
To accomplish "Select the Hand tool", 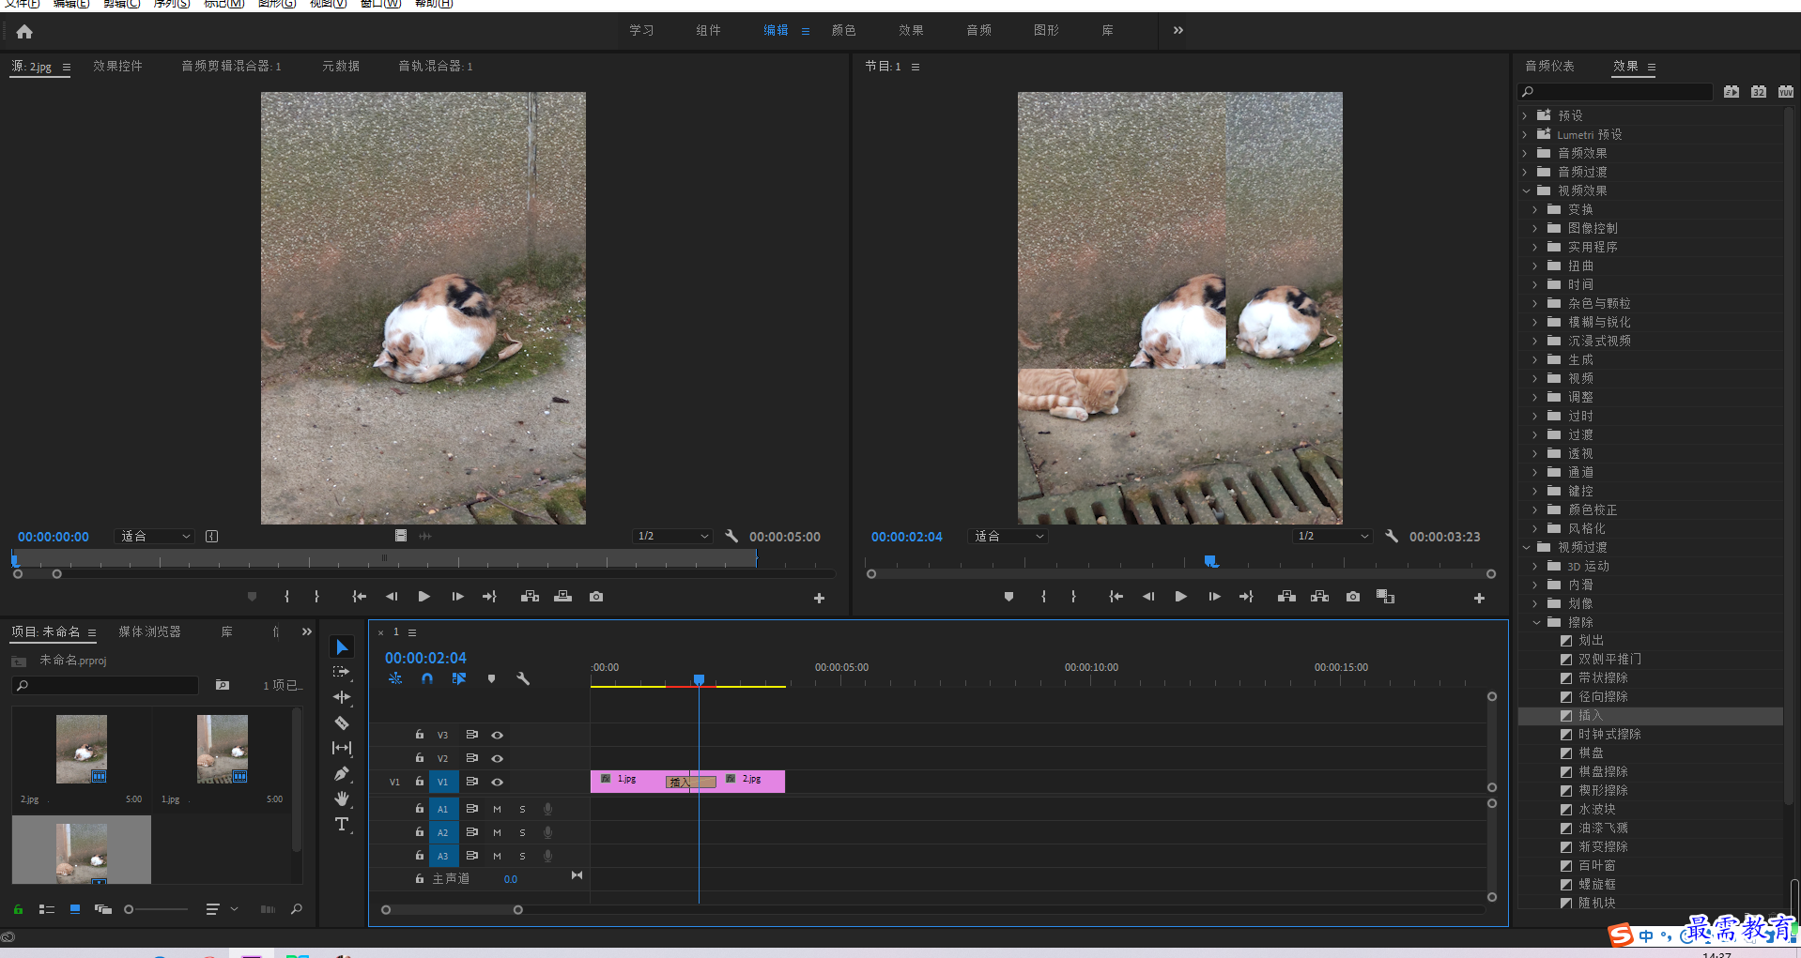I will [342, 798].
